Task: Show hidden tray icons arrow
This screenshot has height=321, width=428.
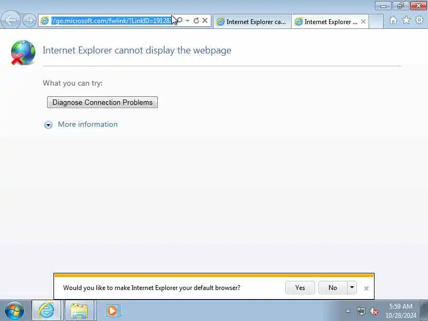Action: [x=348, y=311]
